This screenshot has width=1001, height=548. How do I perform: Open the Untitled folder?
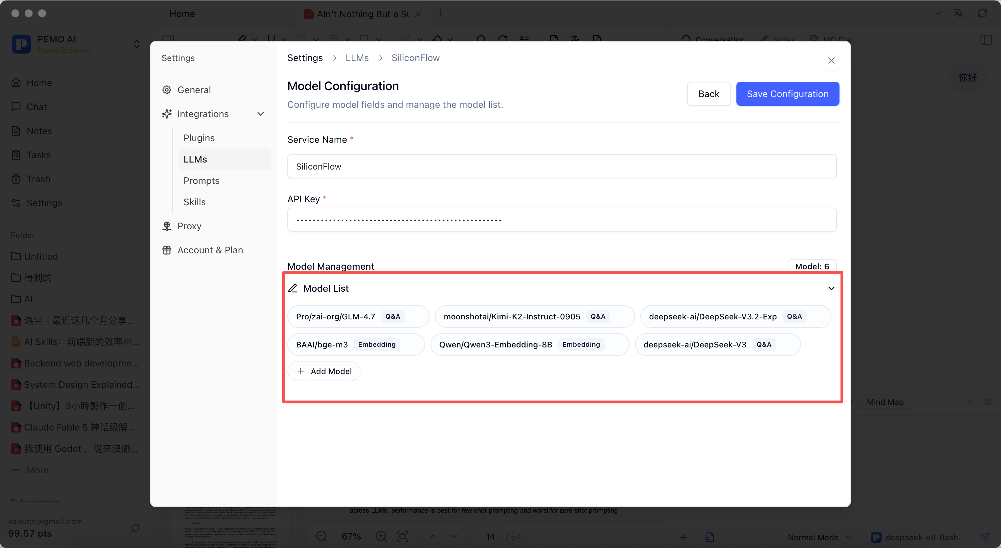pyautogui.click(x=40, y=257)
